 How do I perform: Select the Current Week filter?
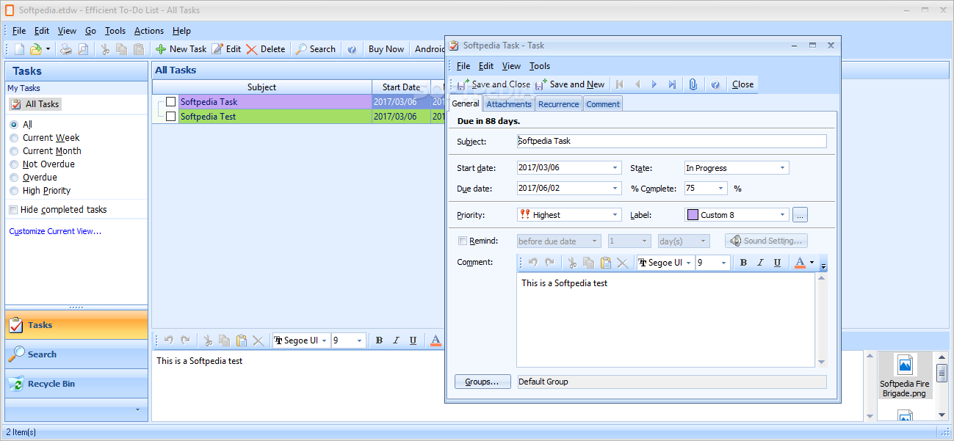pyautogui.click(x=14, y=138)
